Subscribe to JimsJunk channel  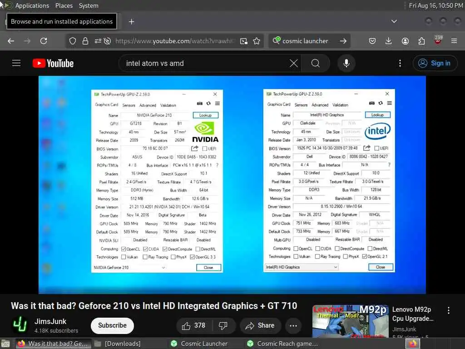click(112, 325)
